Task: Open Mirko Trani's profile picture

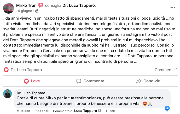Action: [8, 8]
